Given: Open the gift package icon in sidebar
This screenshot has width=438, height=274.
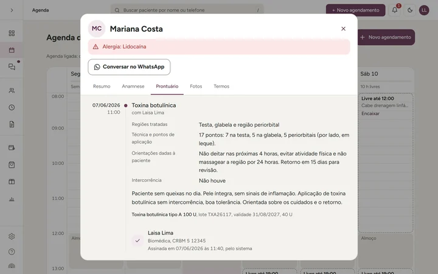Looking at the screenshot, I should click(x=12, y=181).
